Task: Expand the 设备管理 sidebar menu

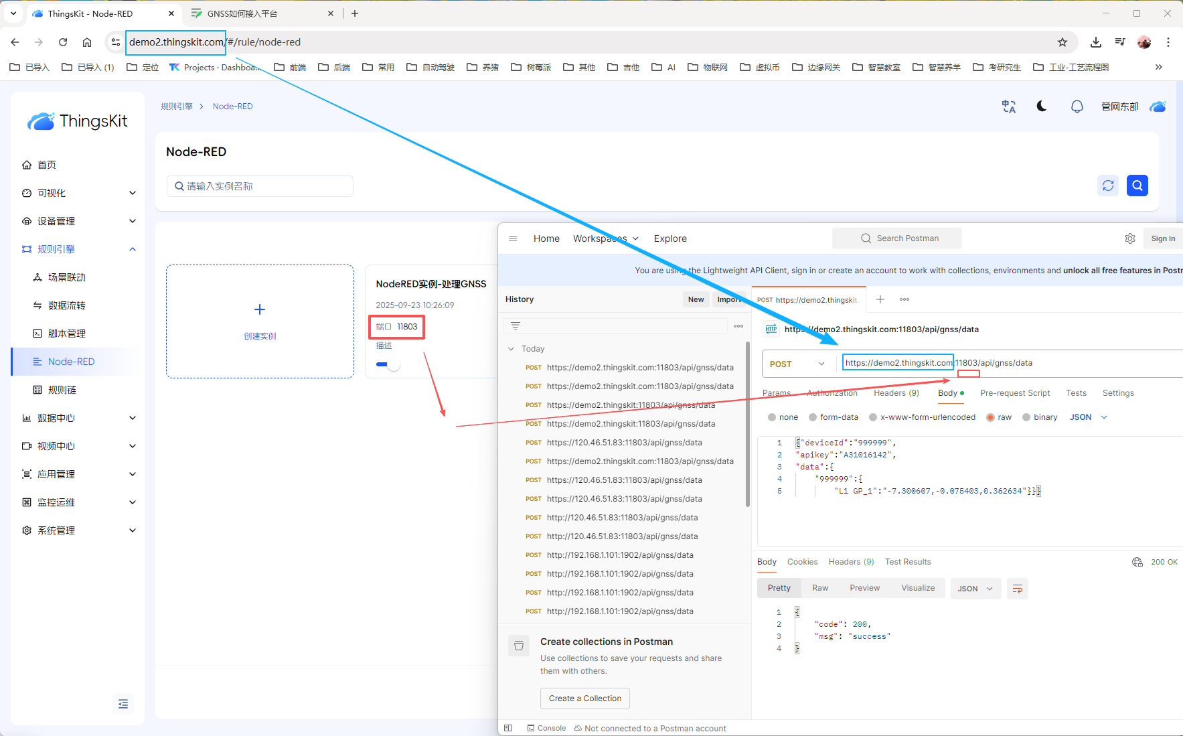Action: point(79,221)
